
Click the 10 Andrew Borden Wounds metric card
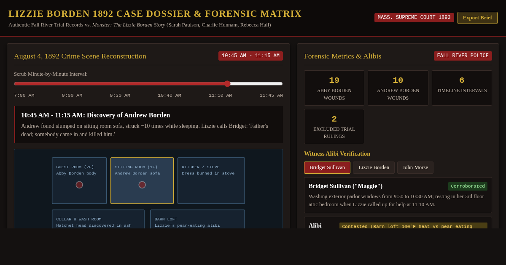point(398,88)
